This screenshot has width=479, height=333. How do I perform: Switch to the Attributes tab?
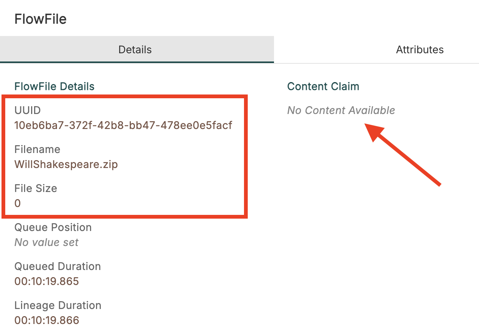coord(419,49)
